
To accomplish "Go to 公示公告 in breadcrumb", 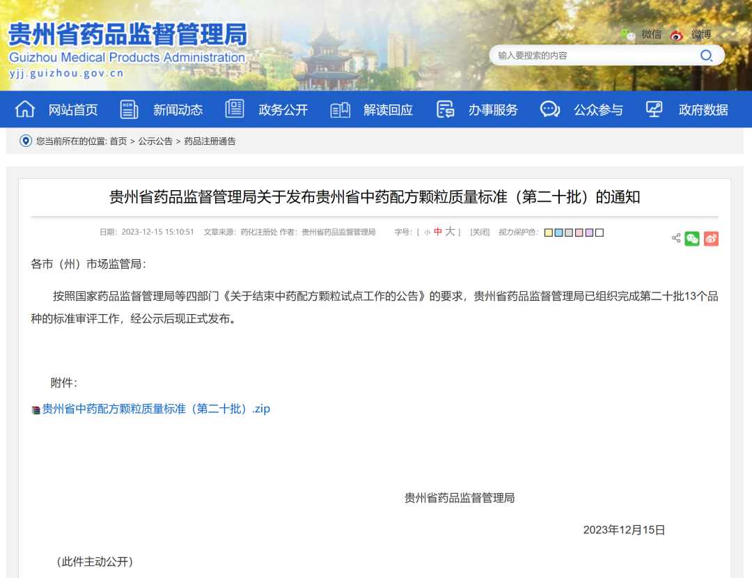I will point(155,141).
